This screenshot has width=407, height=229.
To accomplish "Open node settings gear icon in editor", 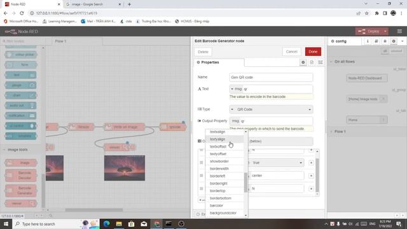I will 303,62.
